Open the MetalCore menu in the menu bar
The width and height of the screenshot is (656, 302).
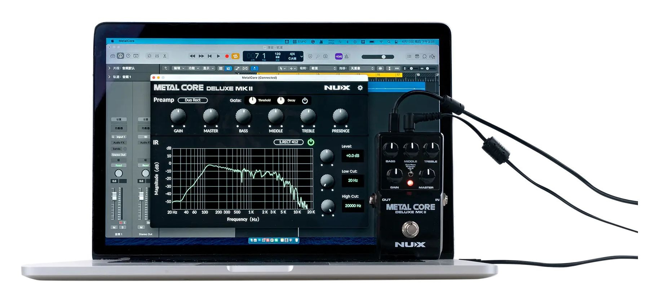(x=127, y=41)
